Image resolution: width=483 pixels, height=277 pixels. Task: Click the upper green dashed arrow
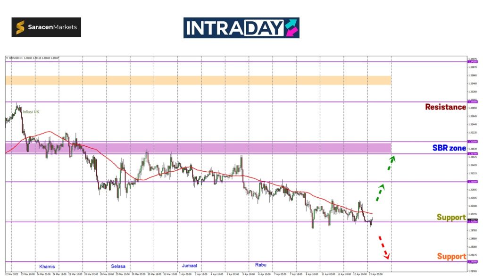[391, 163]
